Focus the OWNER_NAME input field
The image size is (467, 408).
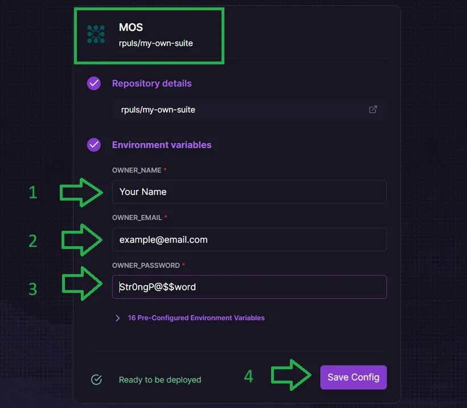[249, 191]
